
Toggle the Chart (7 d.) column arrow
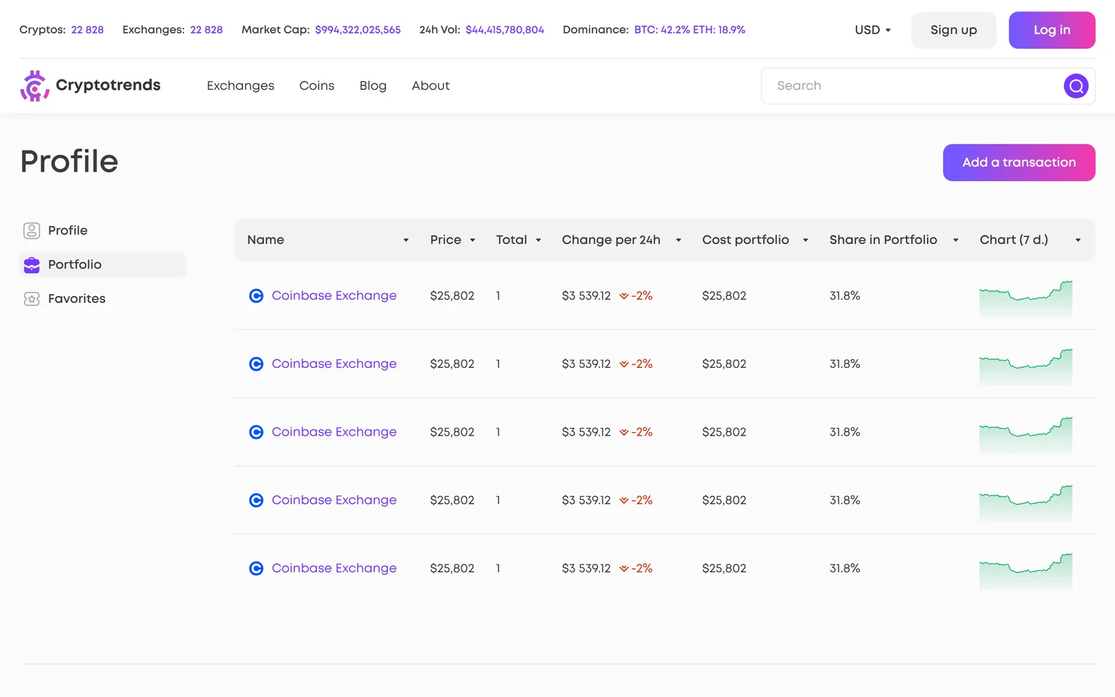(1078, 240)
